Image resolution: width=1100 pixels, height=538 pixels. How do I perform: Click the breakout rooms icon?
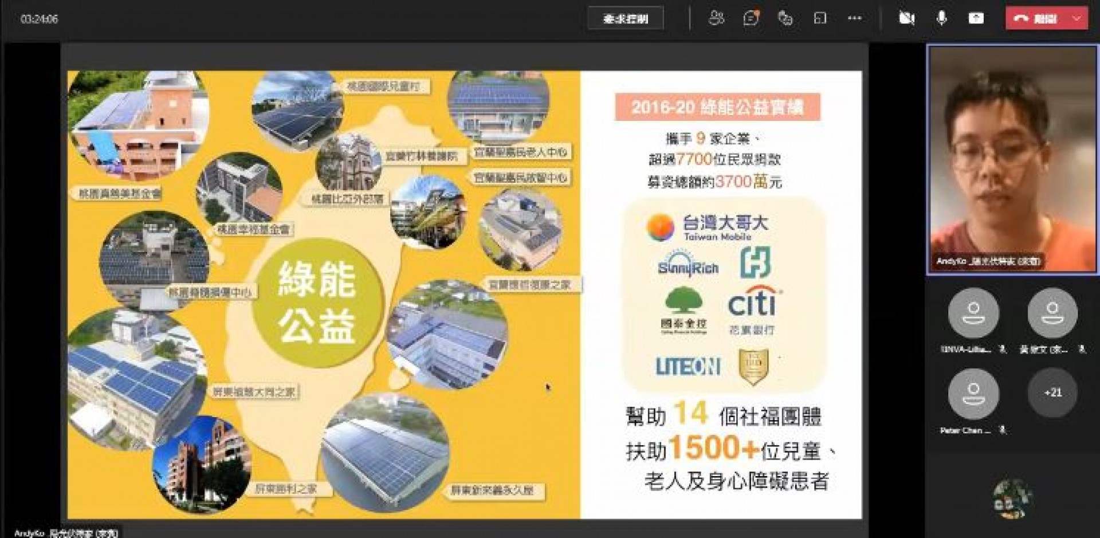(x=820, y=18)
